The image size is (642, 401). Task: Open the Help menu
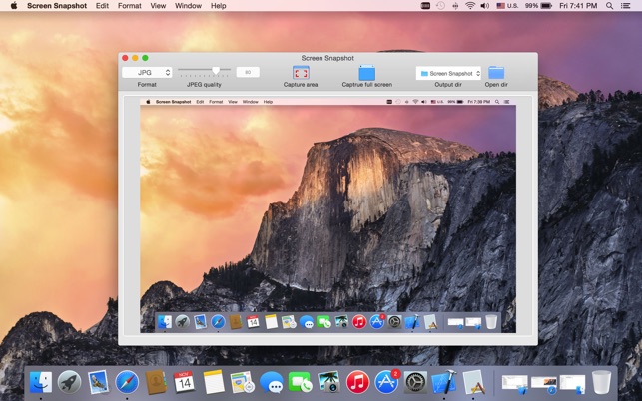point(219,6)
